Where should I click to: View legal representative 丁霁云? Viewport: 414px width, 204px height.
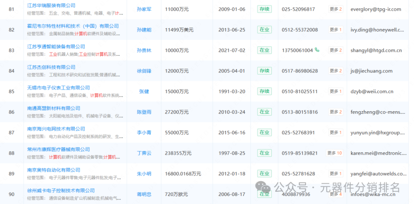(144, 153)
